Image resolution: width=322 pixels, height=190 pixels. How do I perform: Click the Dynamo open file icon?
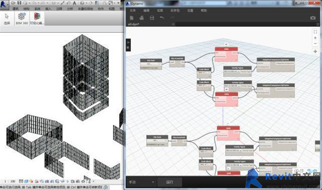[x=142, y=18]
